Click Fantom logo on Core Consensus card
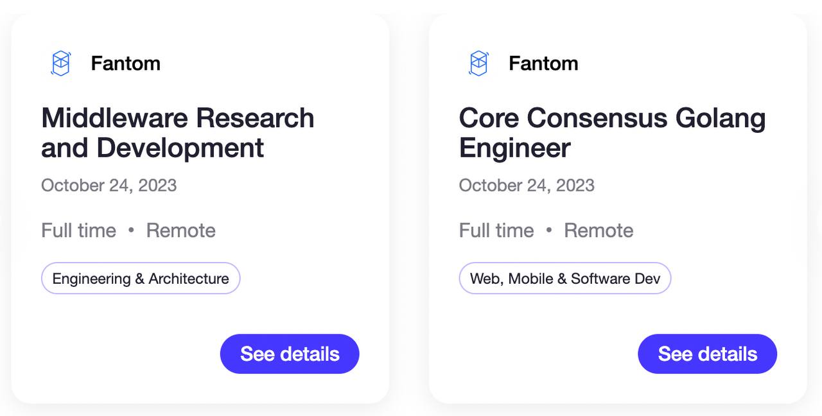The height and width of the screenshot is (416, 822). point(478,64)
